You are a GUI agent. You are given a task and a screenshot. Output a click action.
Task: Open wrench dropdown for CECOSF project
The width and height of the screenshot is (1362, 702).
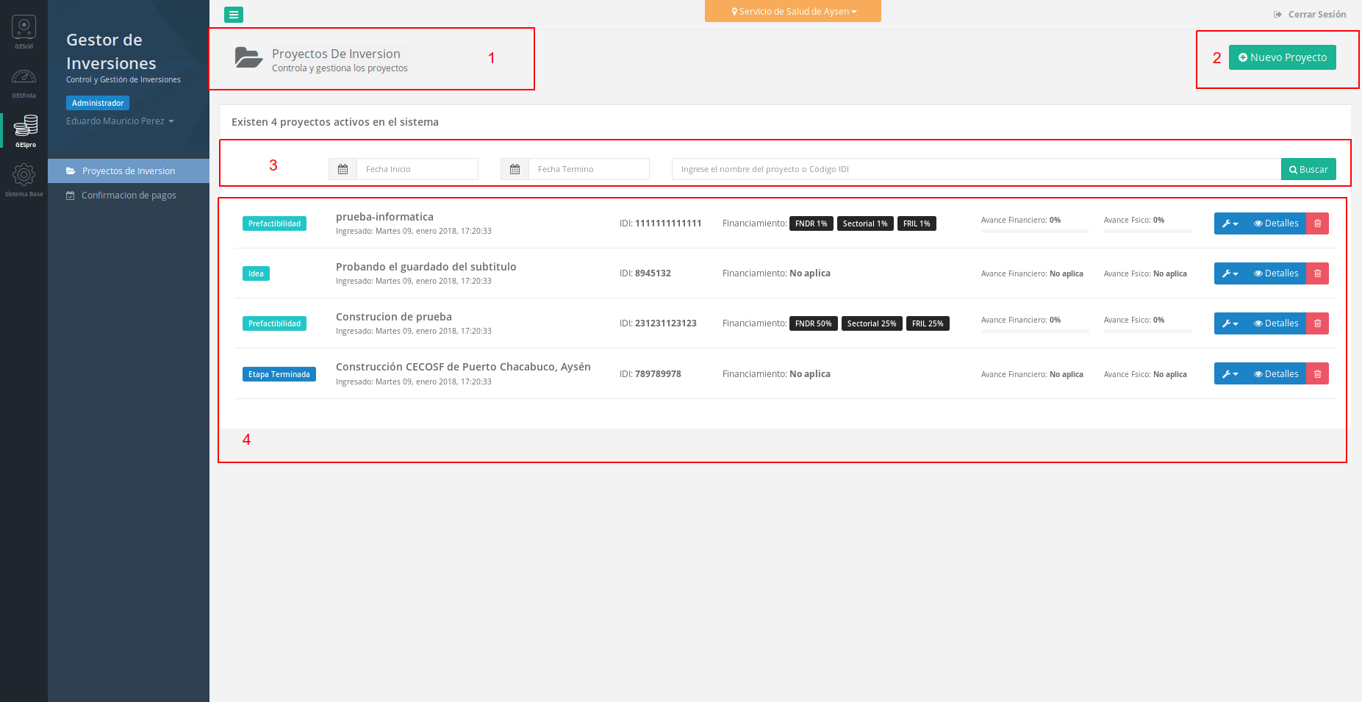click(x=1230, y=374)
